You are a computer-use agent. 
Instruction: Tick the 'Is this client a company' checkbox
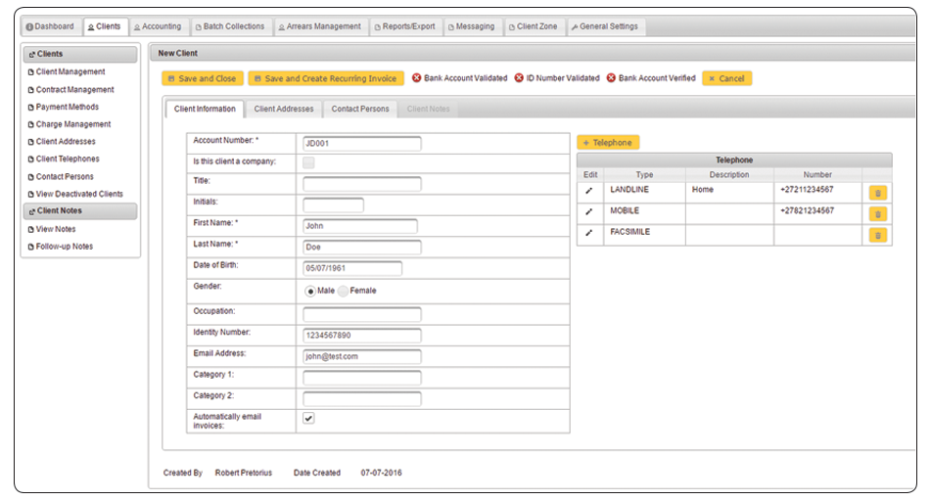click(x=308, y=162)
